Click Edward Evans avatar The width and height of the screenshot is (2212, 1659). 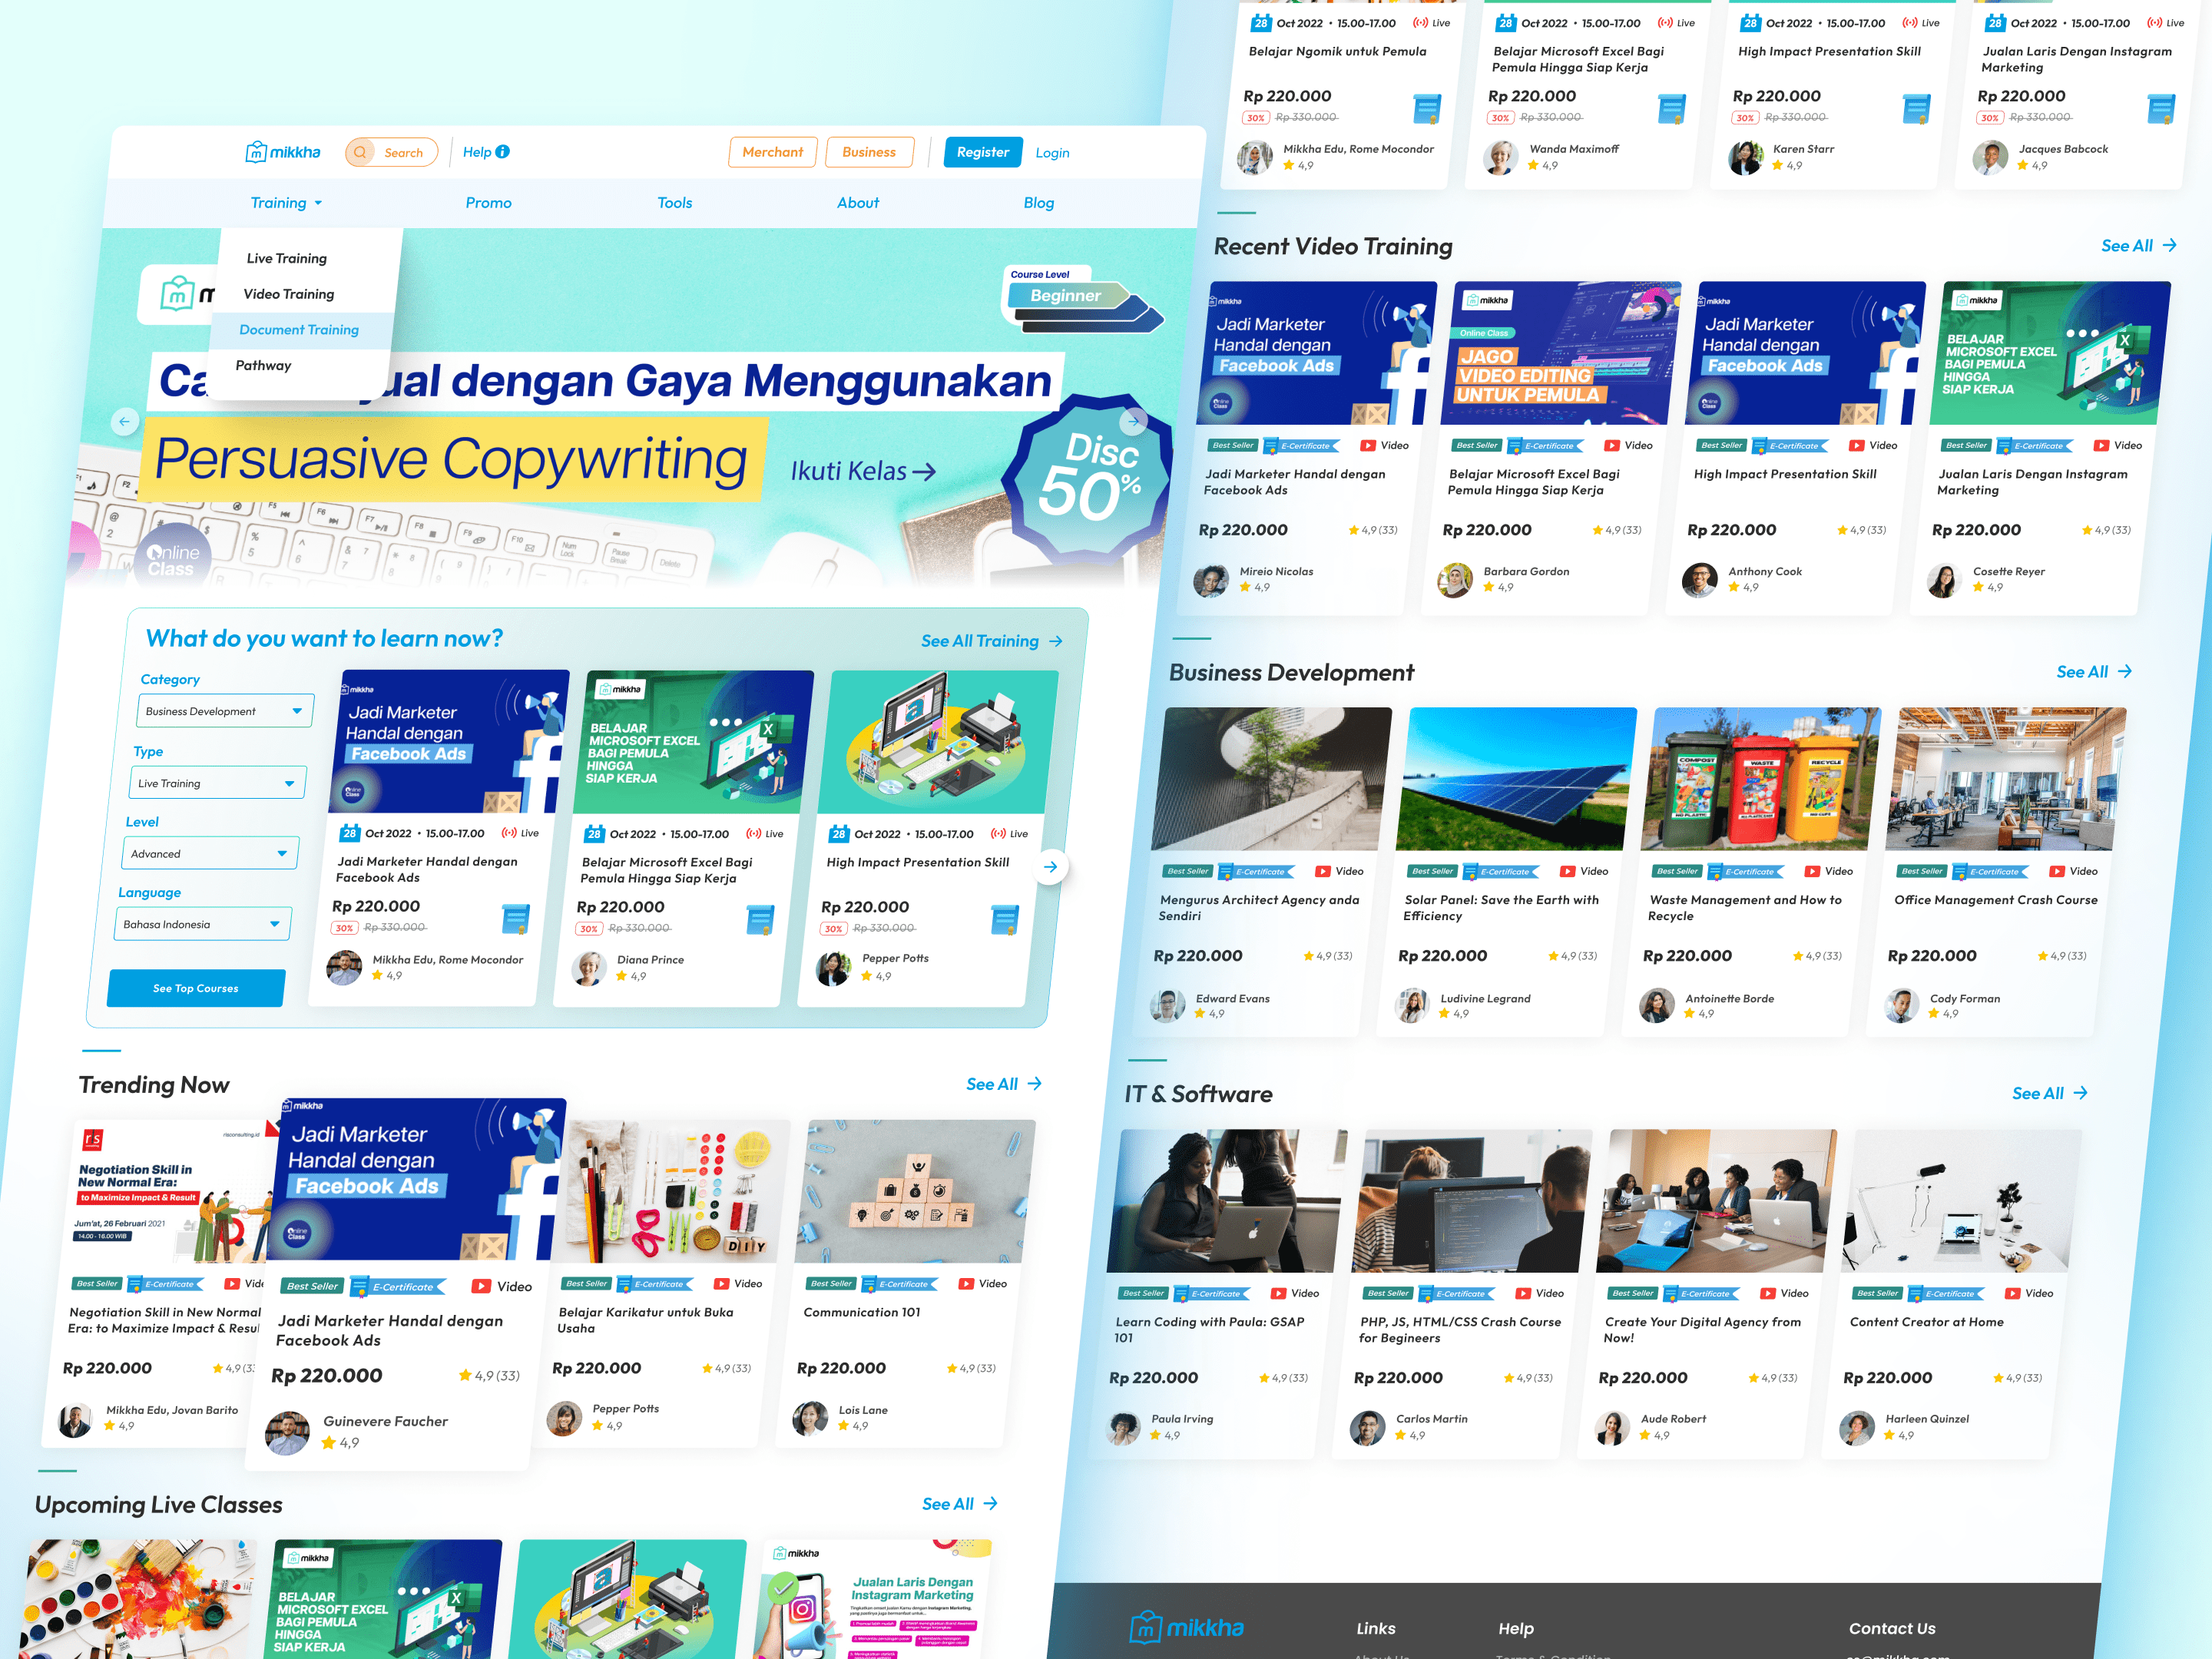click(1167, 1006)
